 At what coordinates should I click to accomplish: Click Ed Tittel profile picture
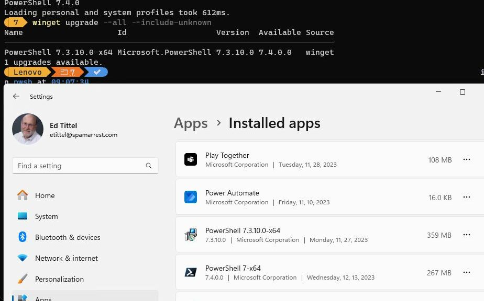28,129
